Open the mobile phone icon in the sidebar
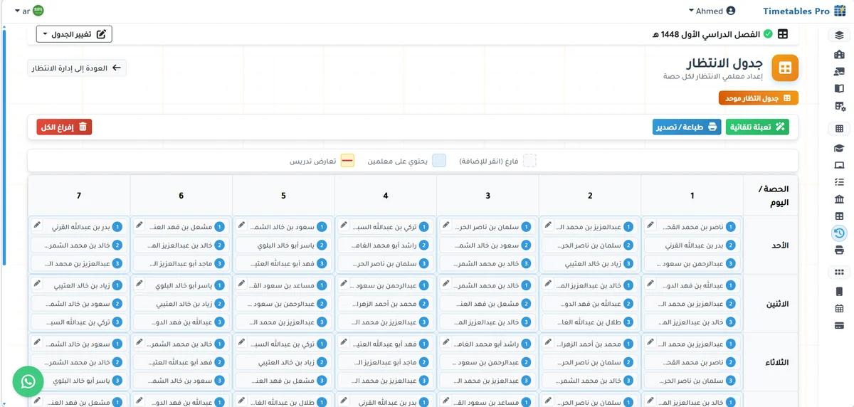 coord(839,291)
